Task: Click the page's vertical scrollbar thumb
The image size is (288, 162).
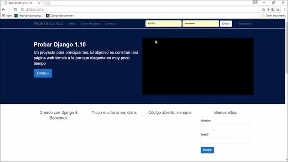Action: coord(286,48)
